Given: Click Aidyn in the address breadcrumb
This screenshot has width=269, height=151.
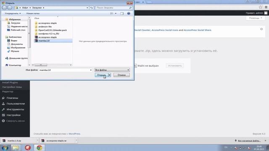Looking at the screenshot, I should click(x=25, y=8).
